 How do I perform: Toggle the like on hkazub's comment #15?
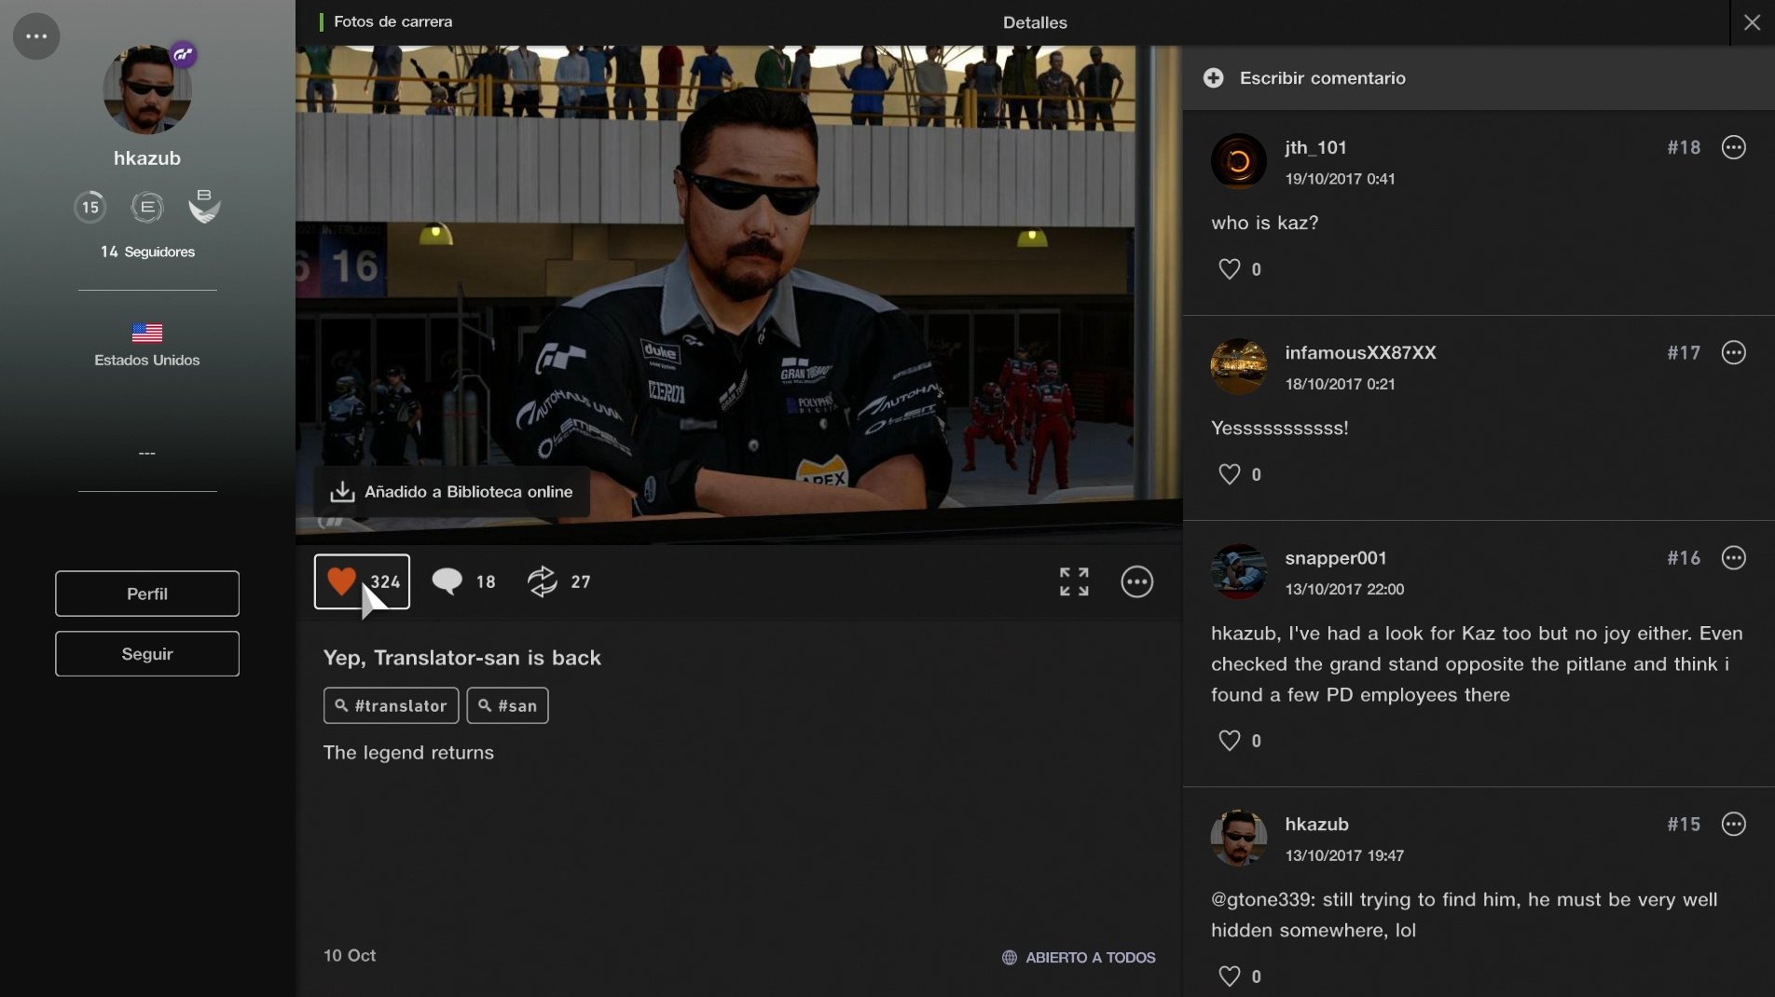(1229, 976)
